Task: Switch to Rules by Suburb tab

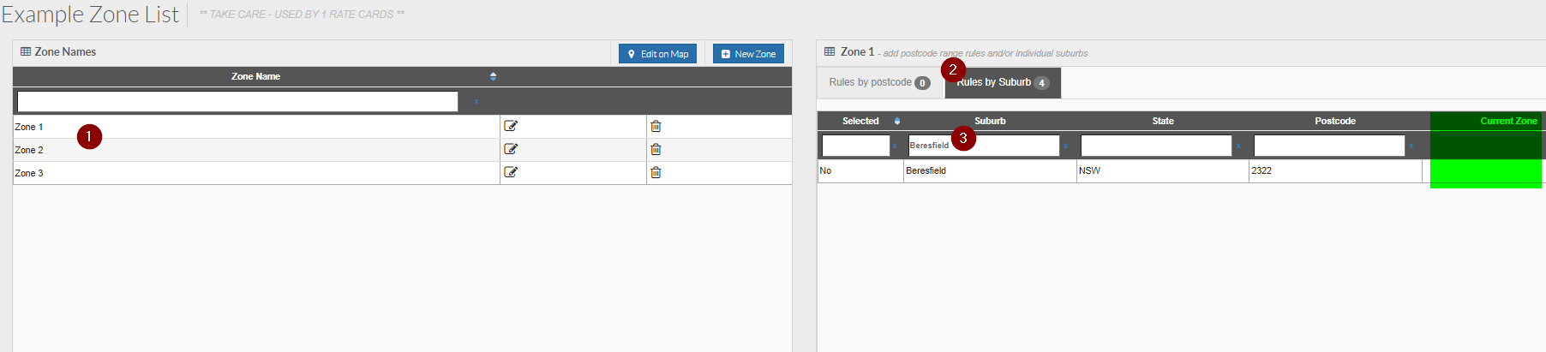Action: tap(1003, 82)
